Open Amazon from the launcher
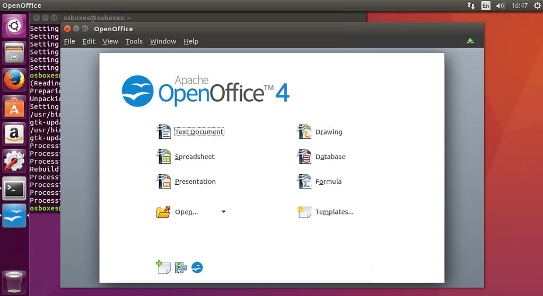The height and width of the screenshot is (296, 543). (x=14, y=134)
